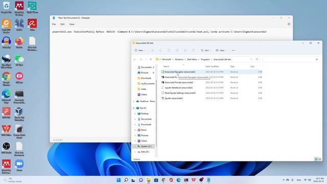The height and width of the screenshot is (184, 327).
Task: Click Windows in the address breadcrumb
Action: [179, 59]
